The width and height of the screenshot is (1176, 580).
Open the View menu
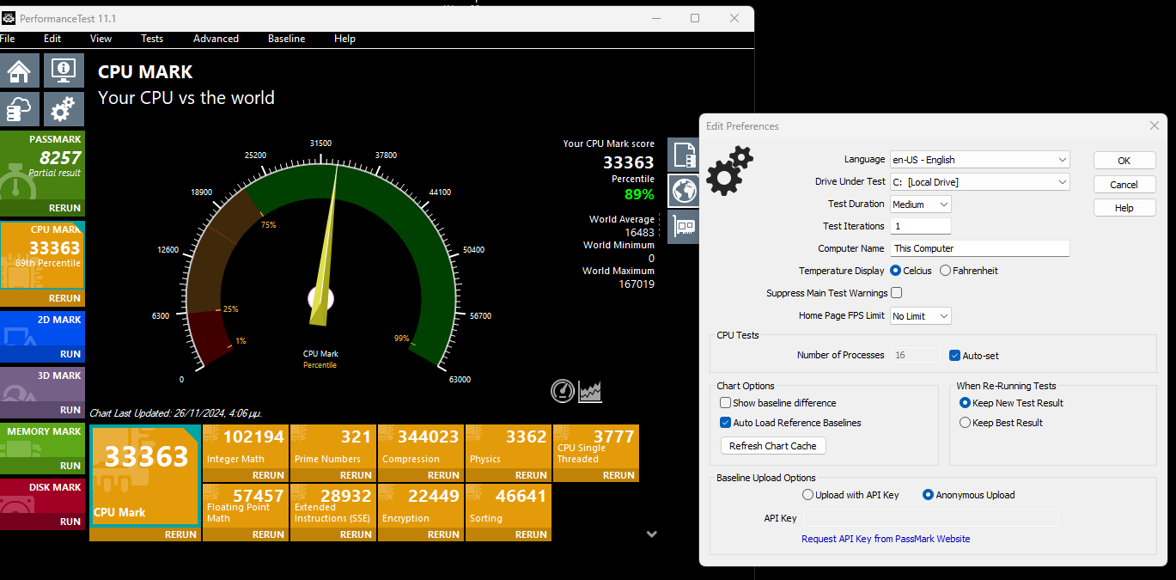[101, 39]
